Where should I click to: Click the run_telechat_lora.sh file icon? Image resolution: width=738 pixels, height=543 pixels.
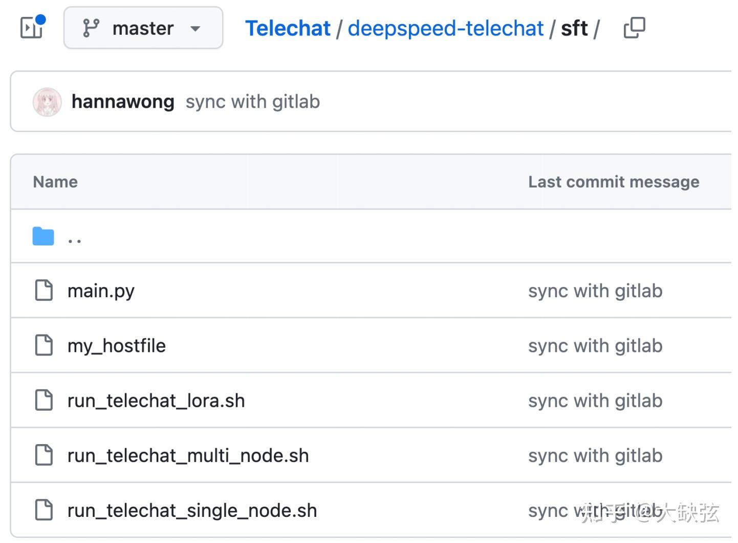pos(44,400)
